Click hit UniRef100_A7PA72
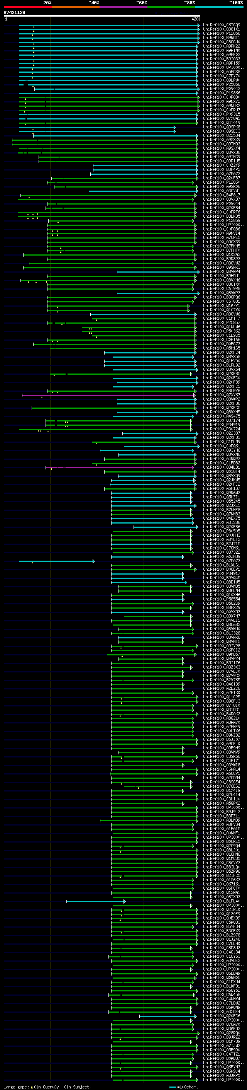Viewport: 247px width, 1090px height. [222, 174]
